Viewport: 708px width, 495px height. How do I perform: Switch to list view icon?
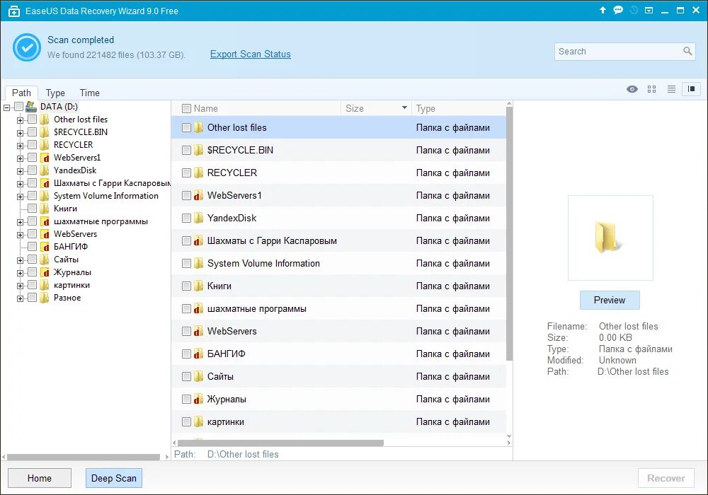[x=671, y=89]
